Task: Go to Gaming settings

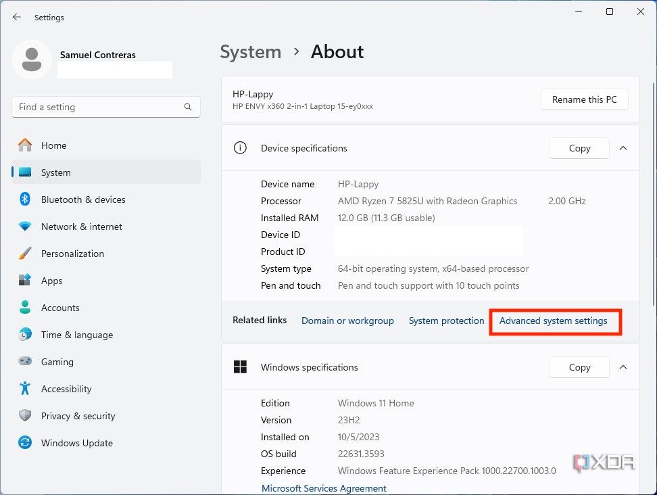Action: pyautogui.click(x=106, y=362)
